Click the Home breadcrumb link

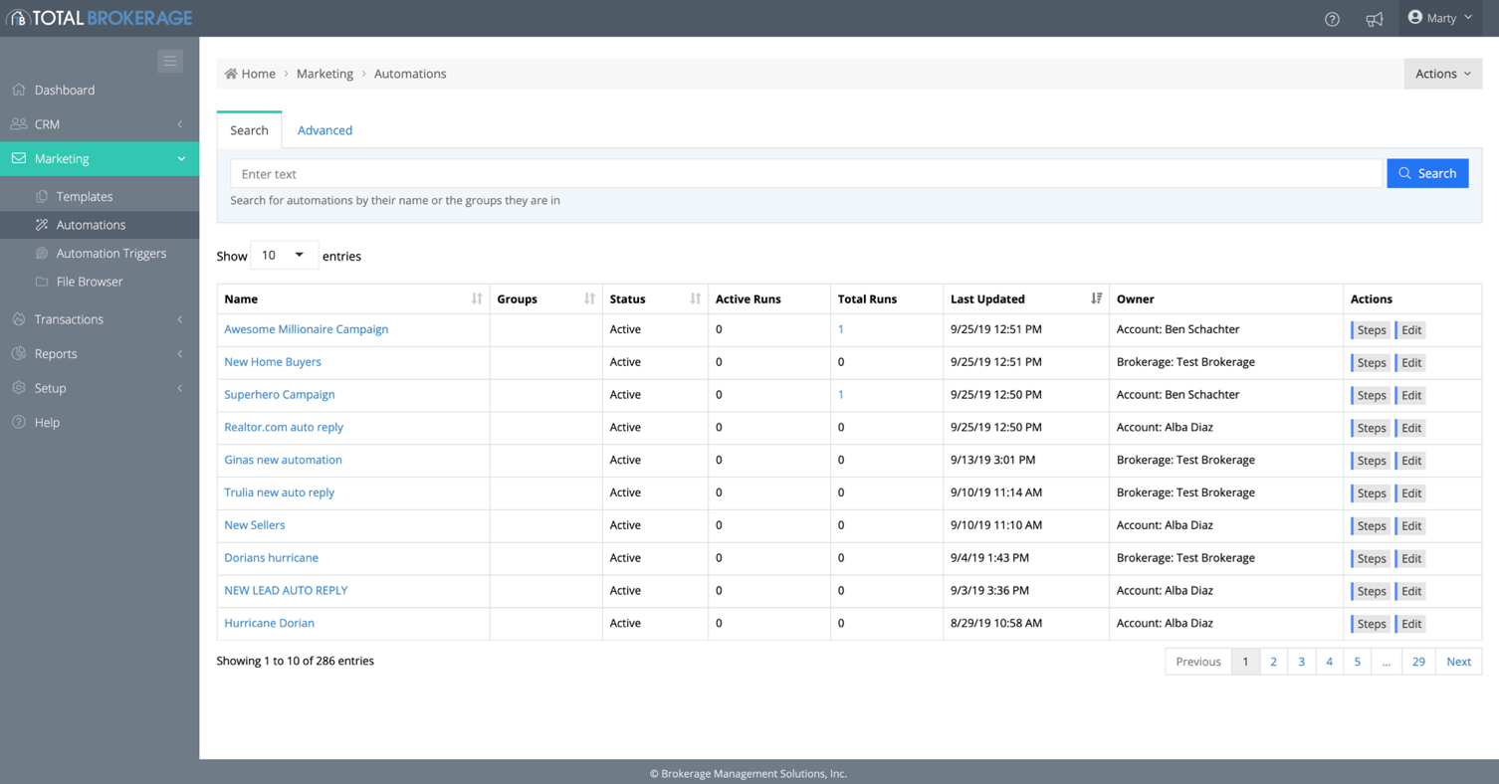[250, 74]
